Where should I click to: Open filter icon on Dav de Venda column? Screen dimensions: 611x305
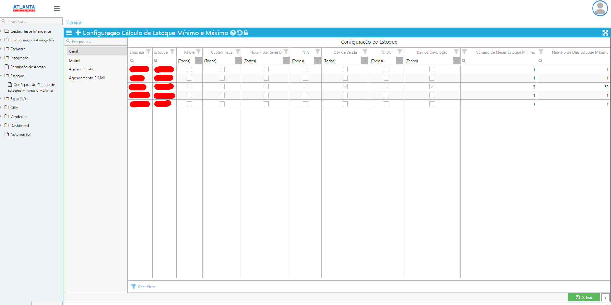click(x=365, y=52)
